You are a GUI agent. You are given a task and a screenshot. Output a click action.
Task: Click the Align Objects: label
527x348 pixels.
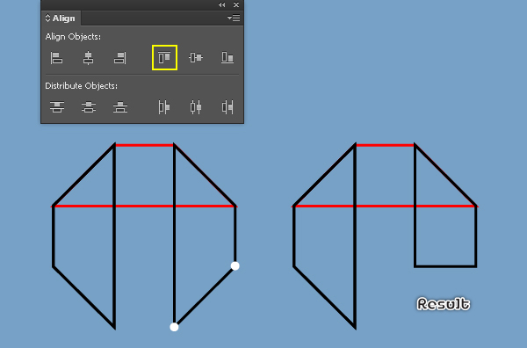pos(73,37)
